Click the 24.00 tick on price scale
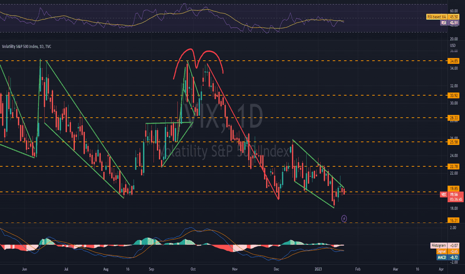The height and width of the screenshot is (274, 465). tap(454, 156)
